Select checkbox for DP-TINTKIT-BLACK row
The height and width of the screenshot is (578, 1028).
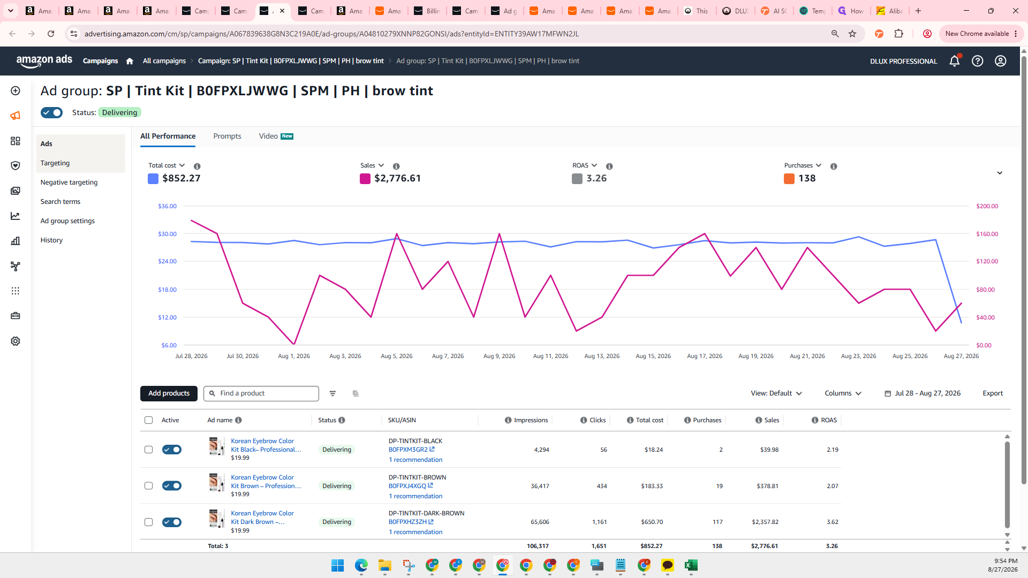point(148,450)
